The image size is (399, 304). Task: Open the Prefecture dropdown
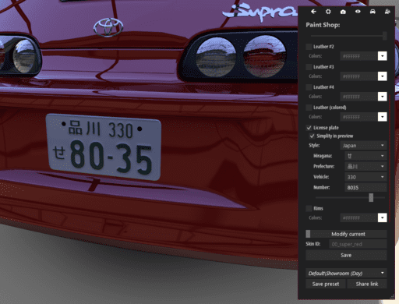365,166
